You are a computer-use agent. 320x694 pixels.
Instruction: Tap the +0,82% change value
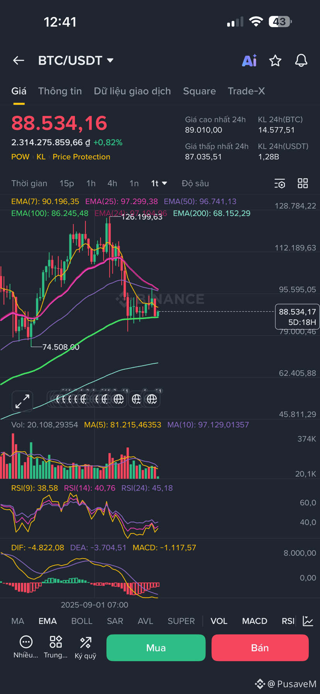[108, 142]
